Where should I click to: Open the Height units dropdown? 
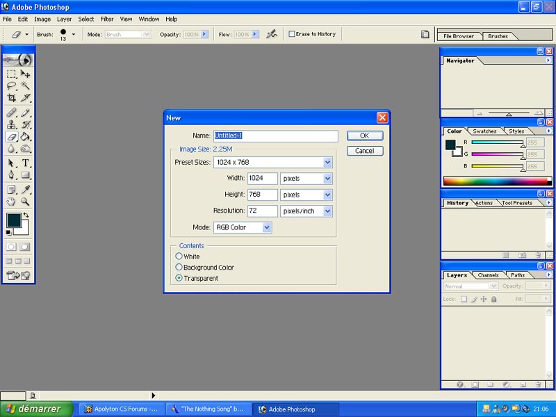(x=327, y=195)
